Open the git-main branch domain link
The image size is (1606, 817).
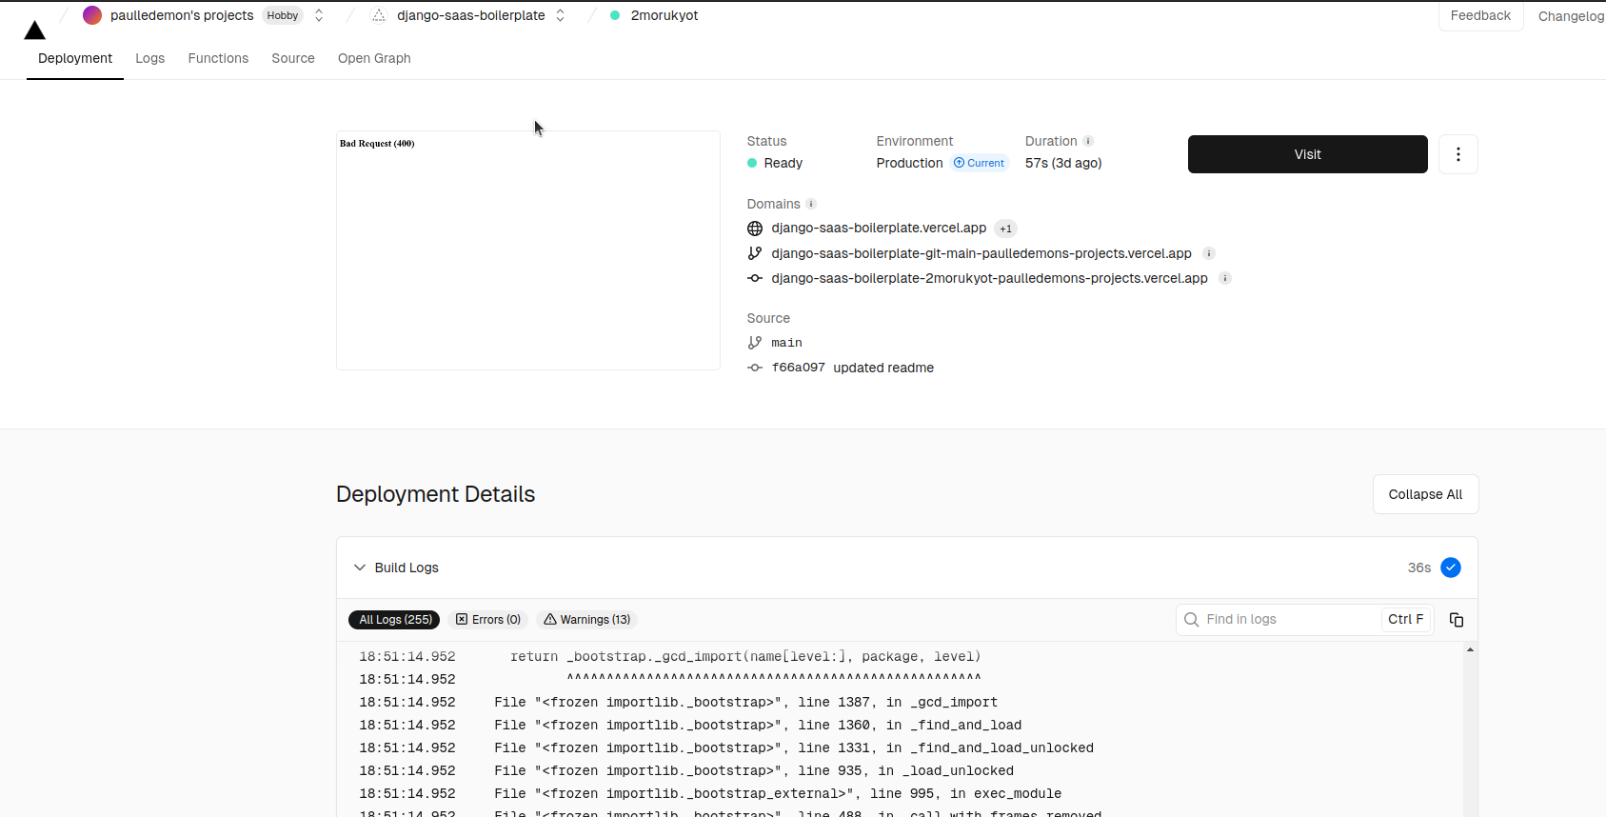pos(981,253)
